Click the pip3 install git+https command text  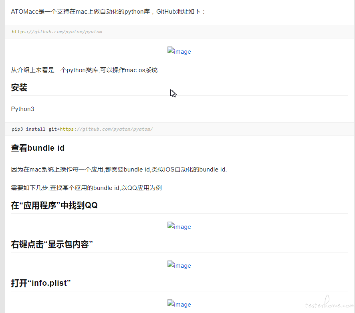(83, 129)
